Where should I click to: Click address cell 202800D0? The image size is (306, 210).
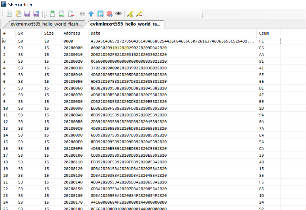coord(75,135)
